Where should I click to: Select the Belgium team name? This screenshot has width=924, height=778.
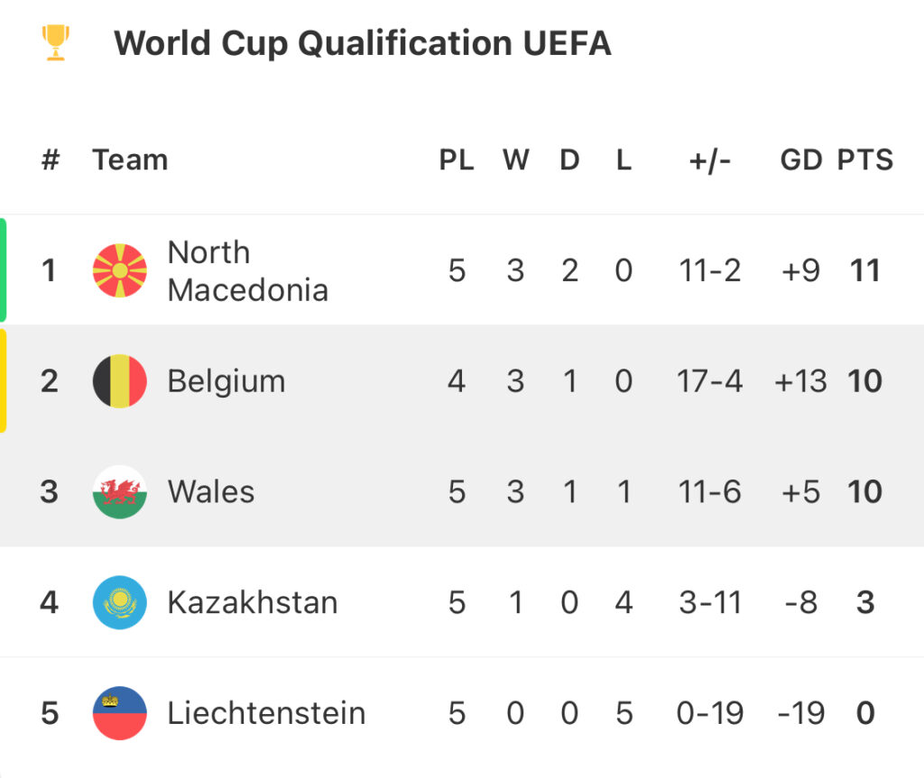pyautogui.click(x=226, y=381)
